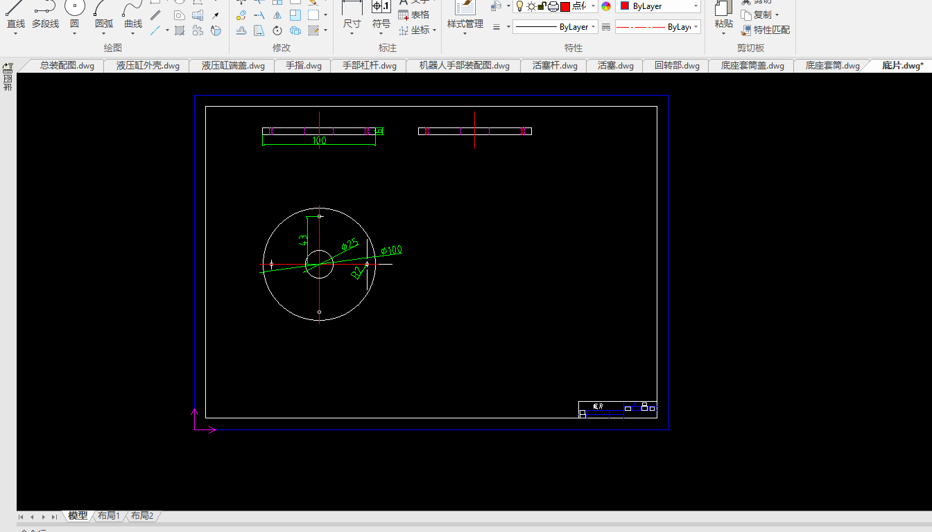Viewport: 932px width, 532px height.
Task: Click the red ByLayer color swatch
Action: [x=625, y=6]
